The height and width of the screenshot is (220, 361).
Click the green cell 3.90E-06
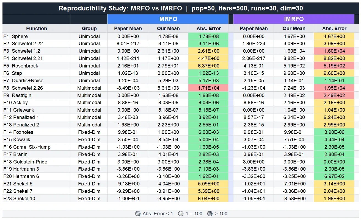[334, 132]
